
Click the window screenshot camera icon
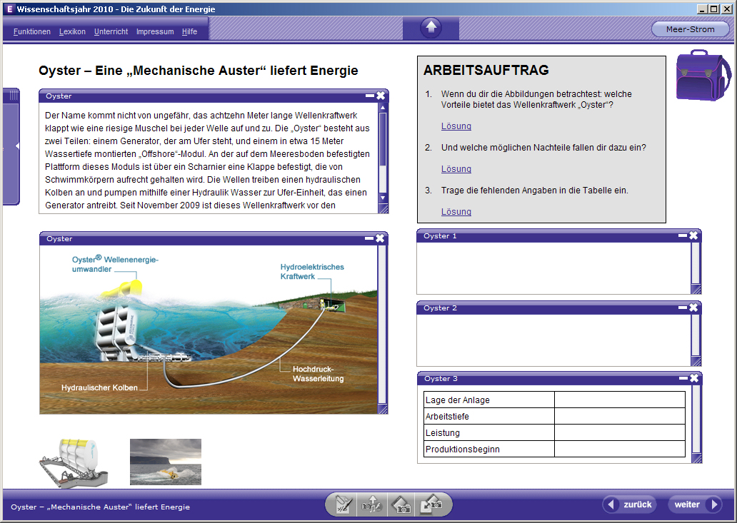point(401,505)
